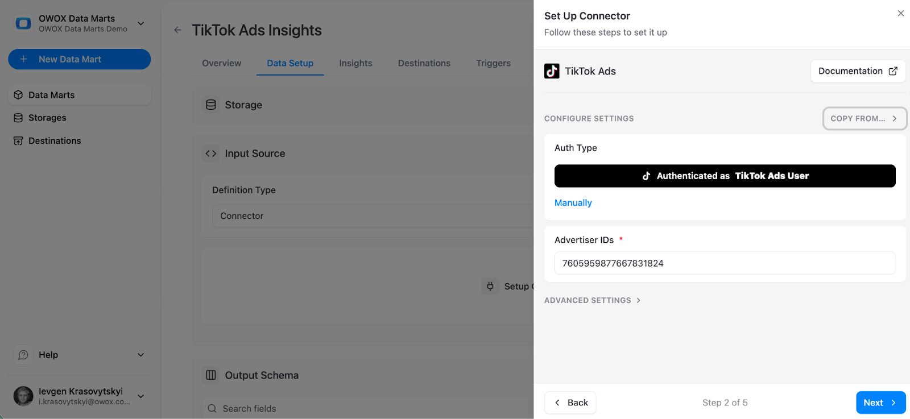910x419 pixels.
Task: Go Back to the previous step
Action: point(570,403)
